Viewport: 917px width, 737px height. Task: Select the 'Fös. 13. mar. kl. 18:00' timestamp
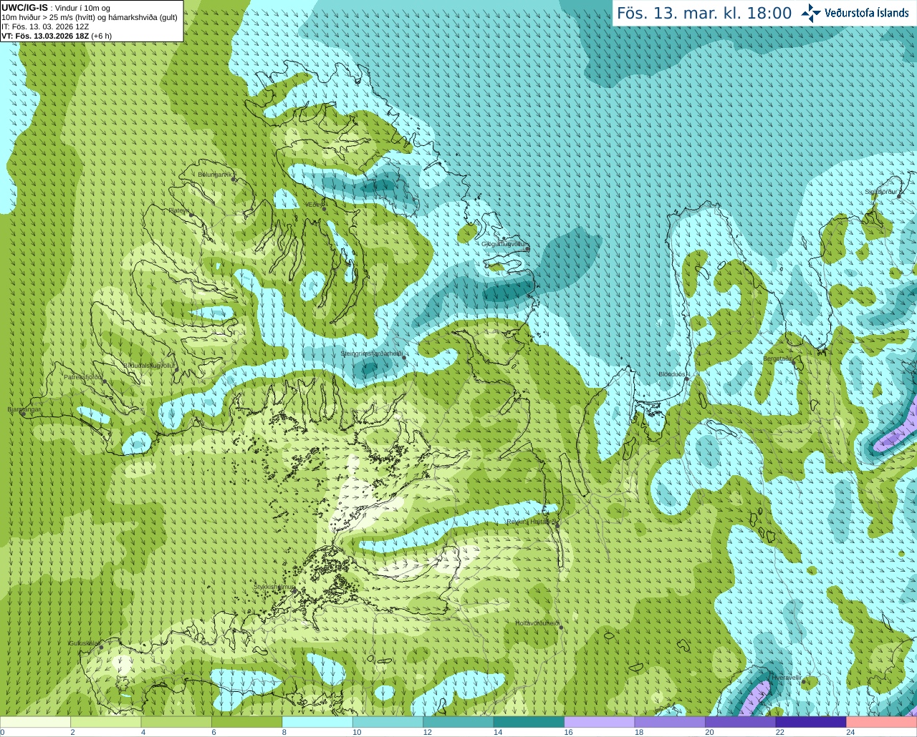pos(704,14)
